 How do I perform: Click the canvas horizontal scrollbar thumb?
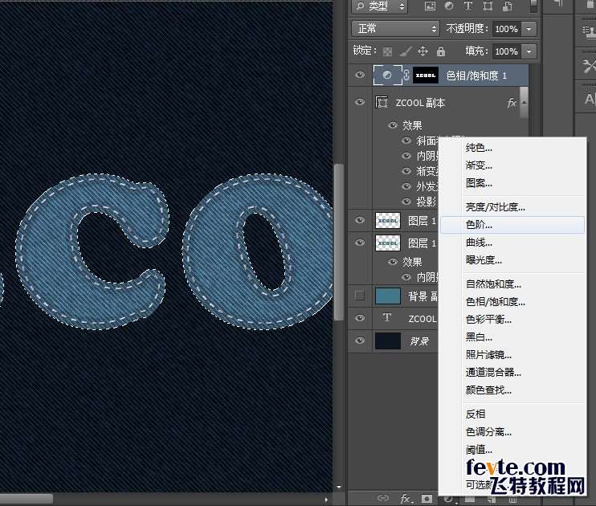click(27, 499)
